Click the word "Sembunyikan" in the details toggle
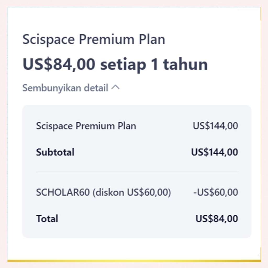This screenshot has height=268, width=268. pyautogui.click(x=52, y=88)
